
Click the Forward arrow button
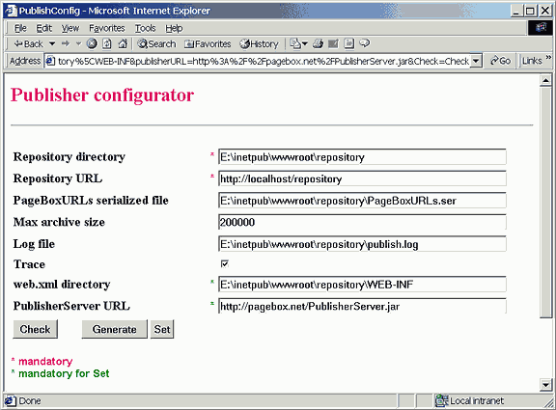coord(66,44)
